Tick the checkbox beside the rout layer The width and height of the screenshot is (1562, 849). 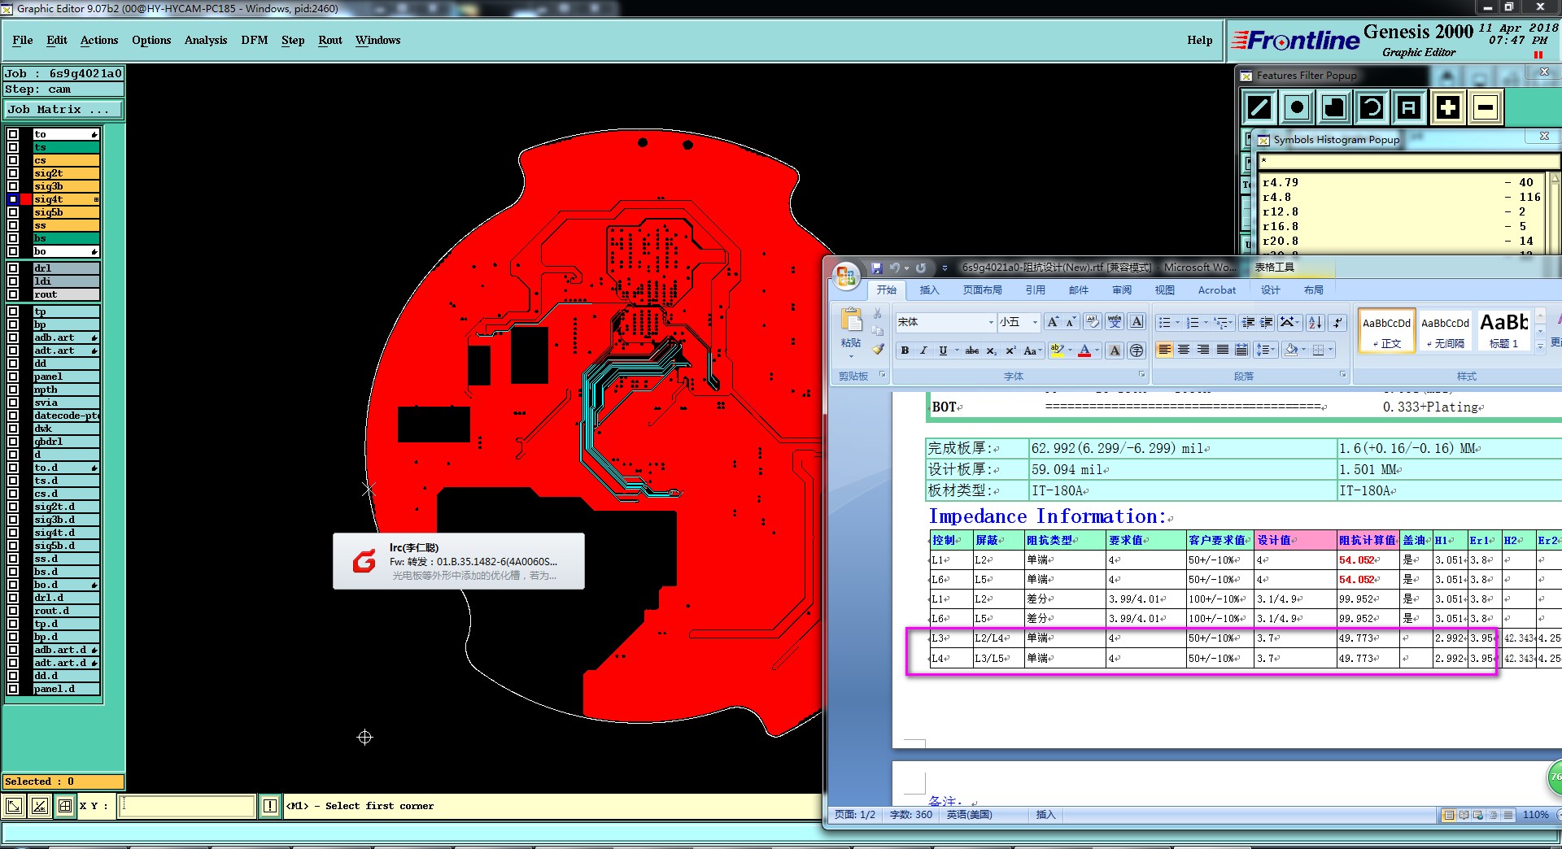point(13,294)
